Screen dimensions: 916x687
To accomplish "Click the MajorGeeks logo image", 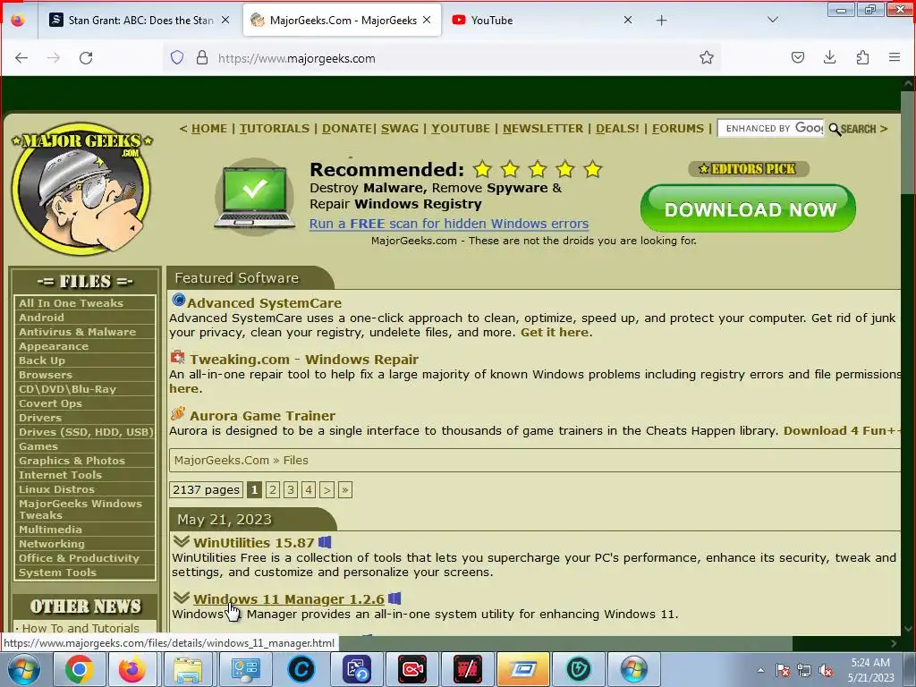I will click(x=81, y=188).
